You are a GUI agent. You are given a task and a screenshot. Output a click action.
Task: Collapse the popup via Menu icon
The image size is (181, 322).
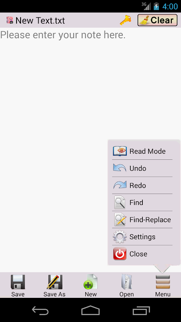163,282
